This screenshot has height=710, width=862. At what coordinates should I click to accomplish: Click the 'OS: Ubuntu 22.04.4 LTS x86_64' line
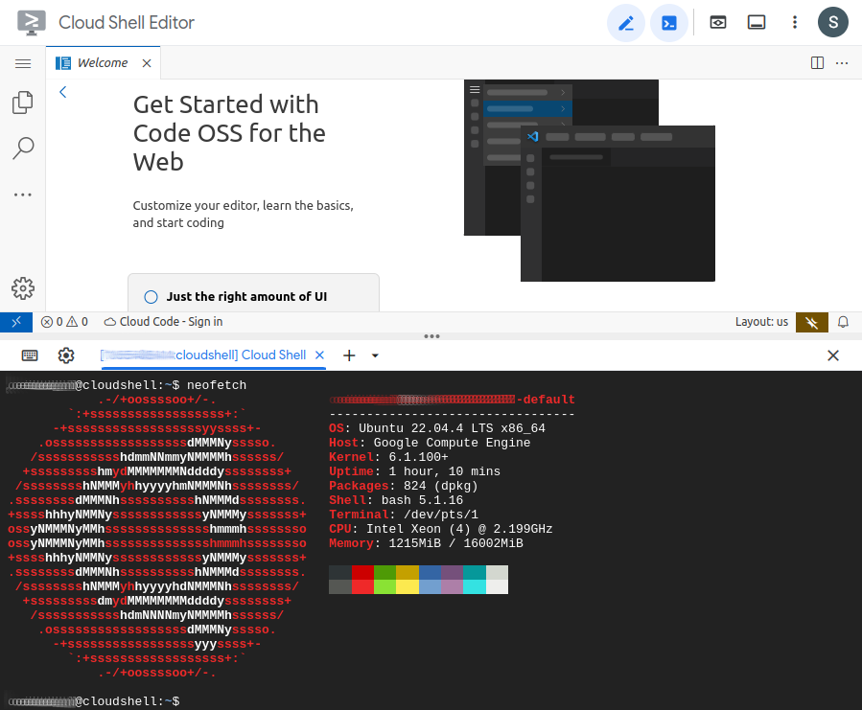coord(437,428)
